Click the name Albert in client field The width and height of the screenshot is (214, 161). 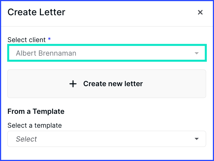coord(26,53)
